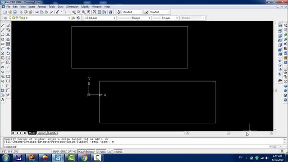Viewport: 288px width, 162px height.
Task: Open the File menu
Action: pyautogui.click(x=8, y=7)
